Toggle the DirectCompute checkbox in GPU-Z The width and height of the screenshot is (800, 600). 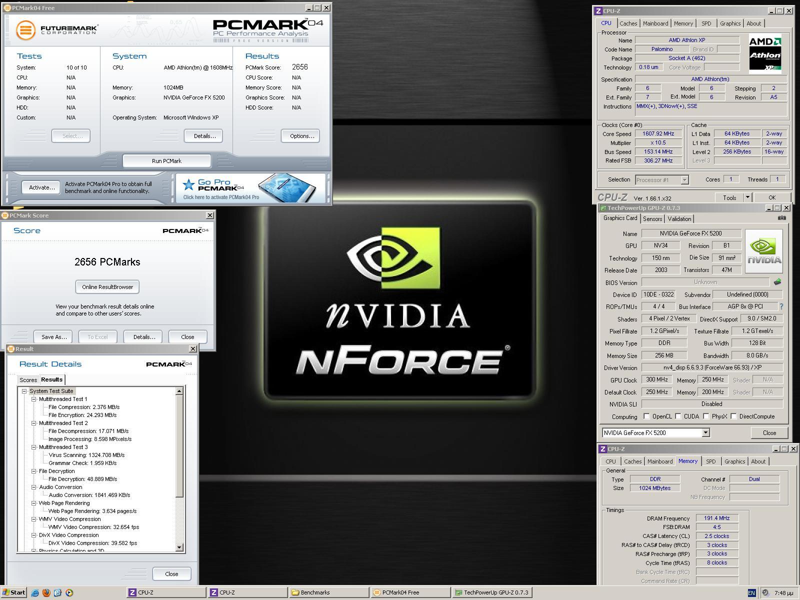point(733,416)
